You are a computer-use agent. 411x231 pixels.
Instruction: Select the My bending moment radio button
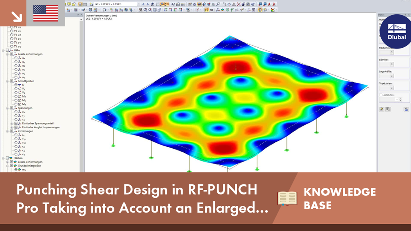pyautogui.click(x=16, y=100)
